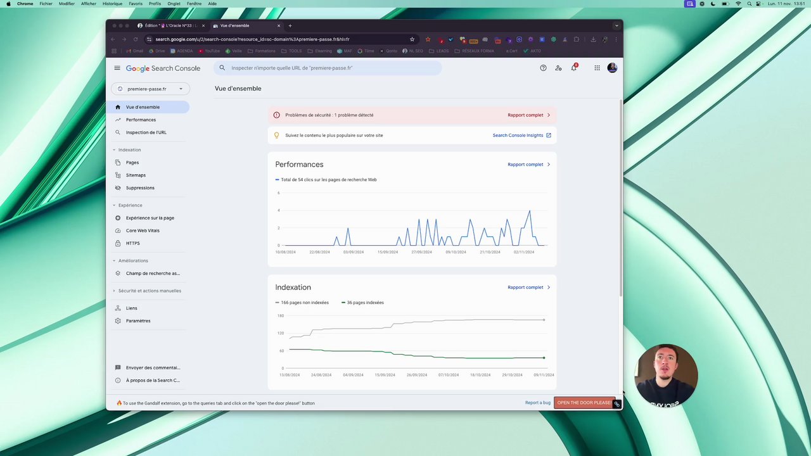811x456 pixels.
Task: Click the Paramètres gear icon
Action: pos(118,321)
